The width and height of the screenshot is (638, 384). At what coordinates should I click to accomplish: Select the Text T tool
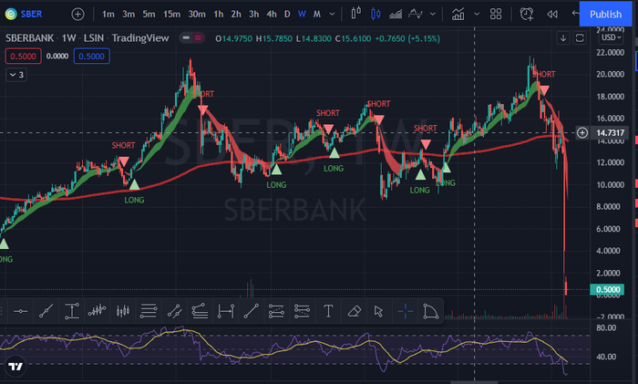pos(328,312)
